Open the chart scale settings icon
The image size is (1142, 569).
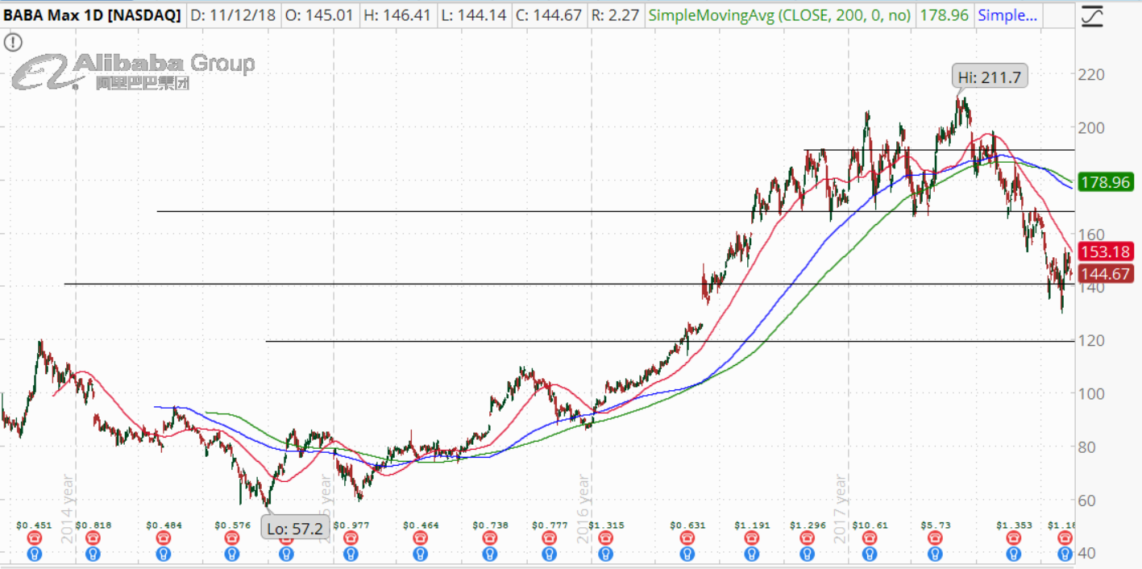coord(1092,15)
